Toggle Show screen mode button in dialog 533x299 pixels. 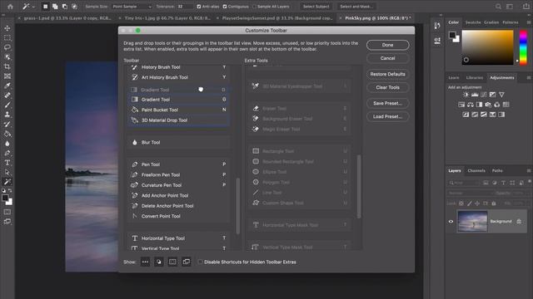(187, 262)
